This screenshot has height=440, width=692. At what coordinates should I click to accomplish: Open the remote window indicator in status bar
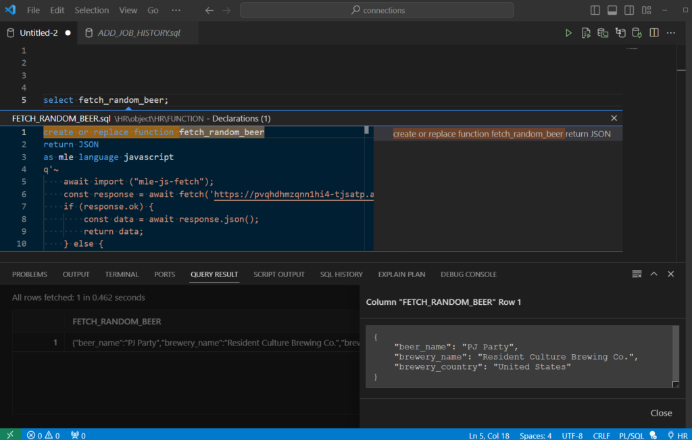pos(10,435)
